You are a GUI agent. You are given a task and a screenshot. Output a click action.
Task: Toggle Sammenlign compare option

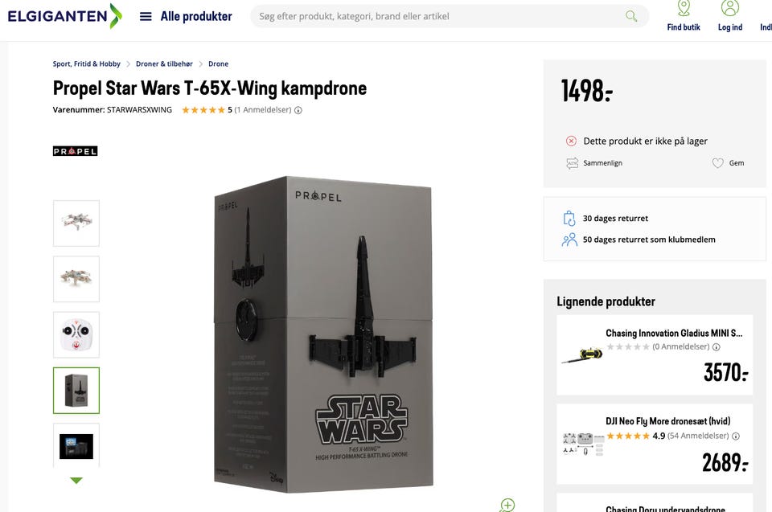pos(595,163)
